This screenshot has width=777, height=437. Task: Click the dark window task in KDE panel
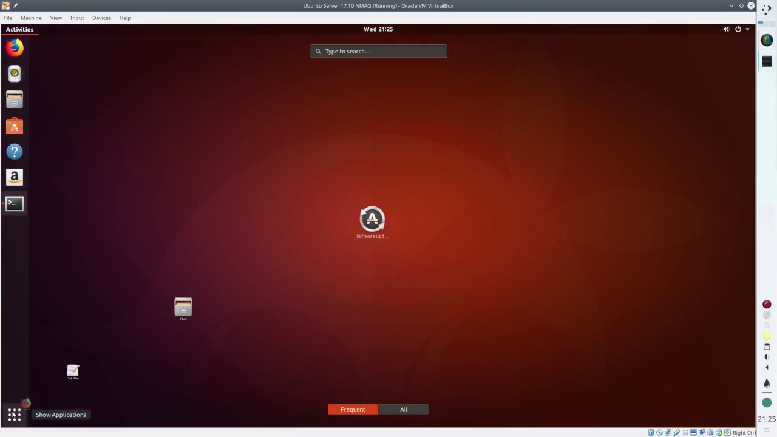[767, 61]
